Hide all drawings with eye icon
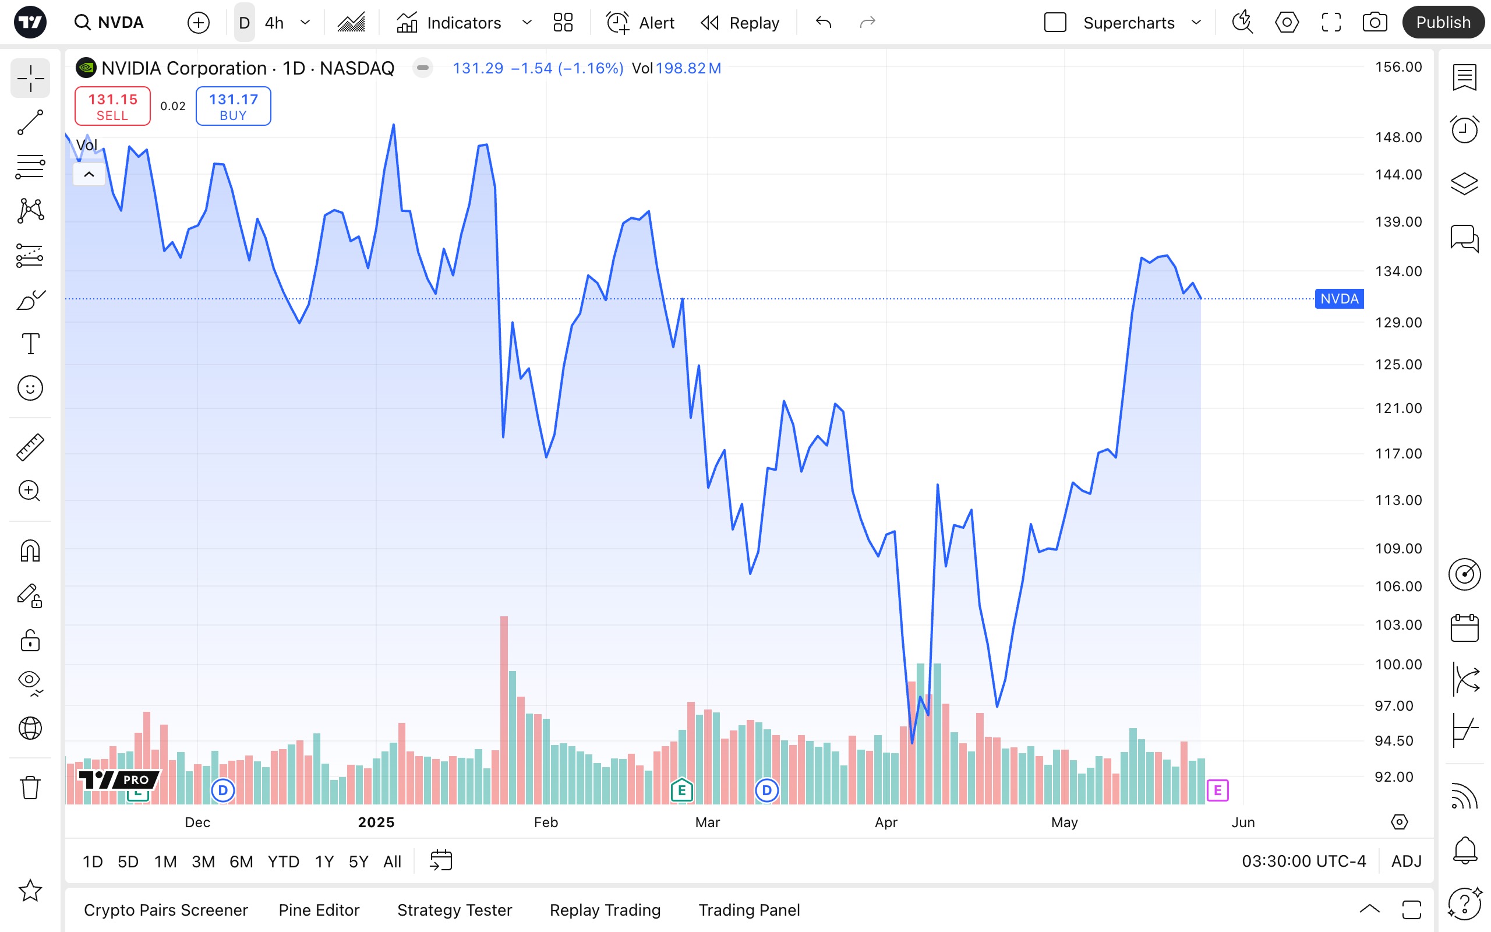Screen dimensions: 1491x932 [x=30, y=683]
